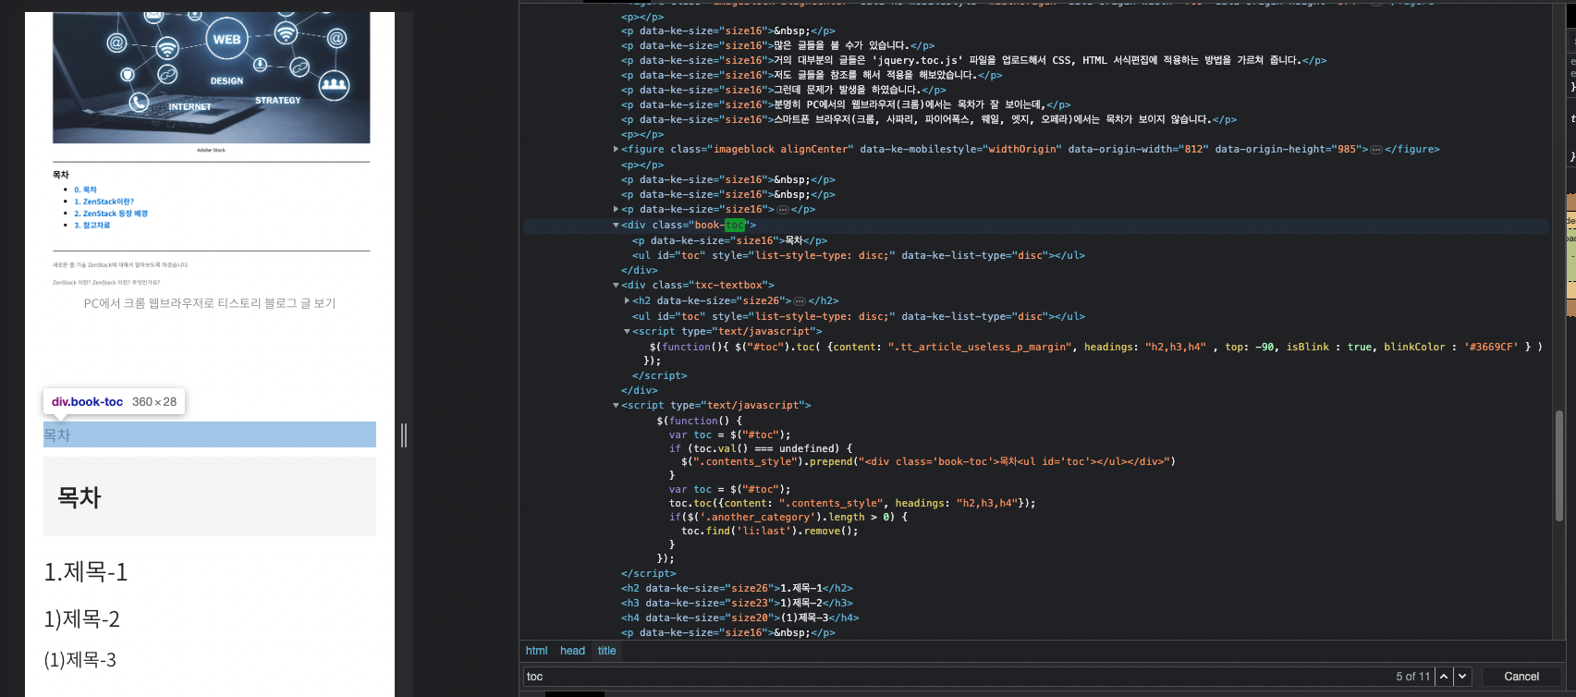The height and width of the screenshot is (697, 1576).
Task: Select html in the breadcrumb bar
Action: pos(536,651)
